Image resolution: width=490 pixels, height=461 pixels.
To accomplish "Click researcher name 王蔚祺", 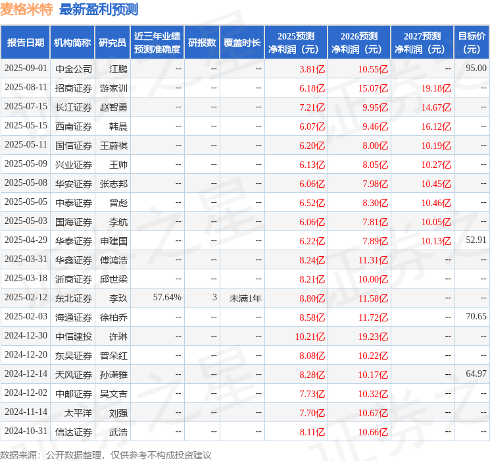I will coord(114,146).
